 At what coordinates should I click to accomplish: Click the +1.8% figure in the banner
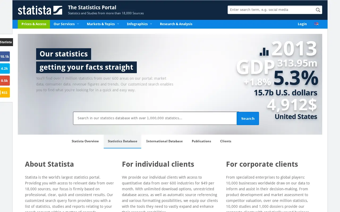point(257,82)
